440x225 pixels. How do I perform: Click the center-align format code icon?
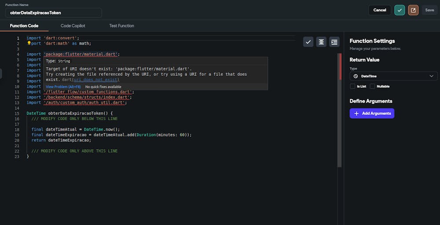[x=322, y=42]
